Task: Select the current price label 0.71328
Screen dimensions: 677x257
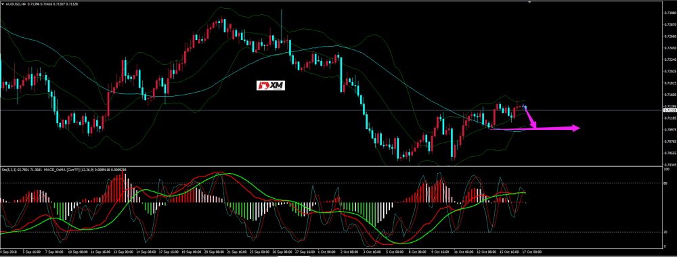Action: [x=670, y=110]
